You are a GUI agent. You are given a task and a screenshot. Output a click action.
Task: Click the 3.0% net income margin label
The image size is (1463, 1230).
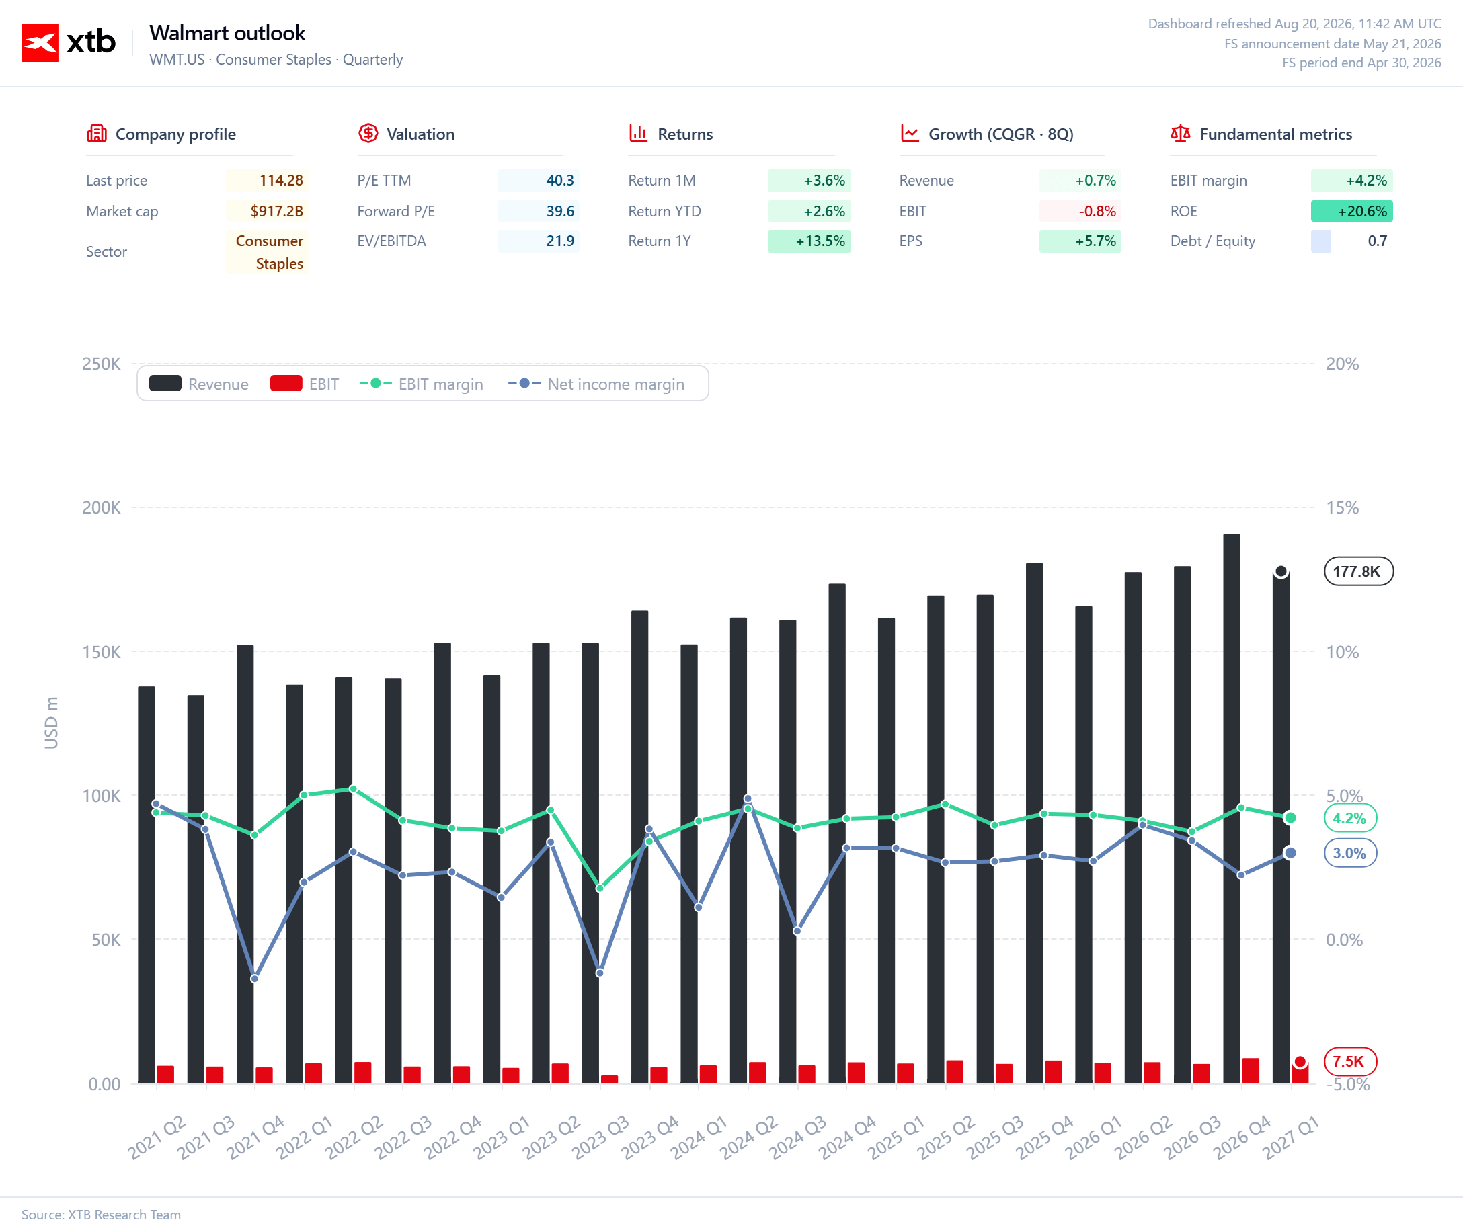pos(1349,854)
